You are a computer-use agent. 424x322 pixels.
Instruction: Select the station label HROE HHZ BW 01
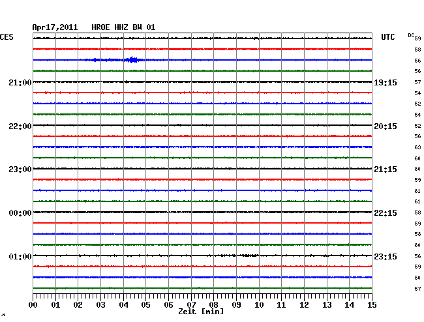(x=123, y=27)
